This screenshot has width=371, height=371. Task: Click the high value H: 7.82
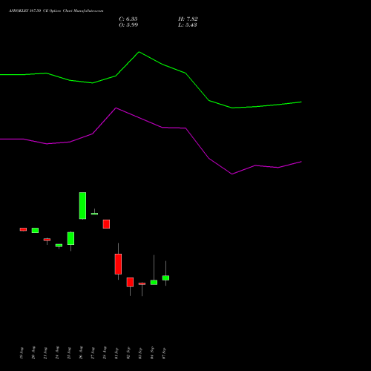click(188, 19)
